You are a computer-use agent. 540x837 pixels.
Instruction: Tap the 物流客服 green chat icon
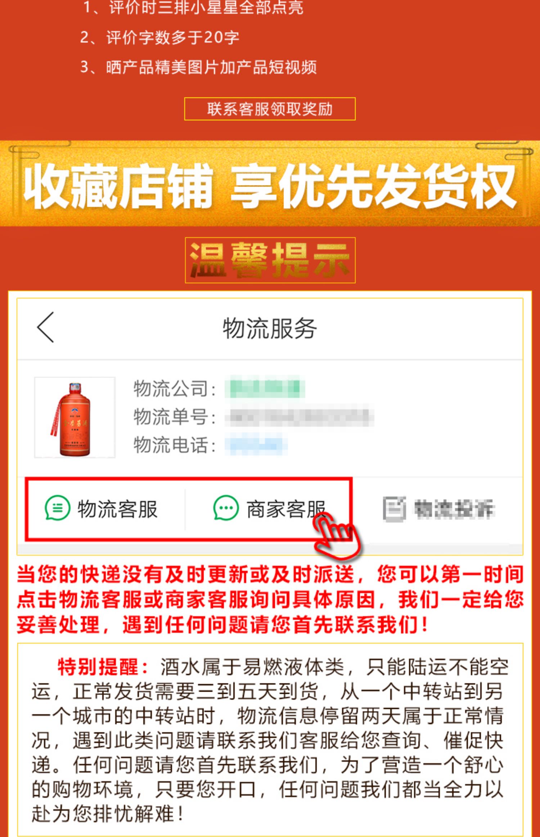pyautogui.click(x=57, y=508)
